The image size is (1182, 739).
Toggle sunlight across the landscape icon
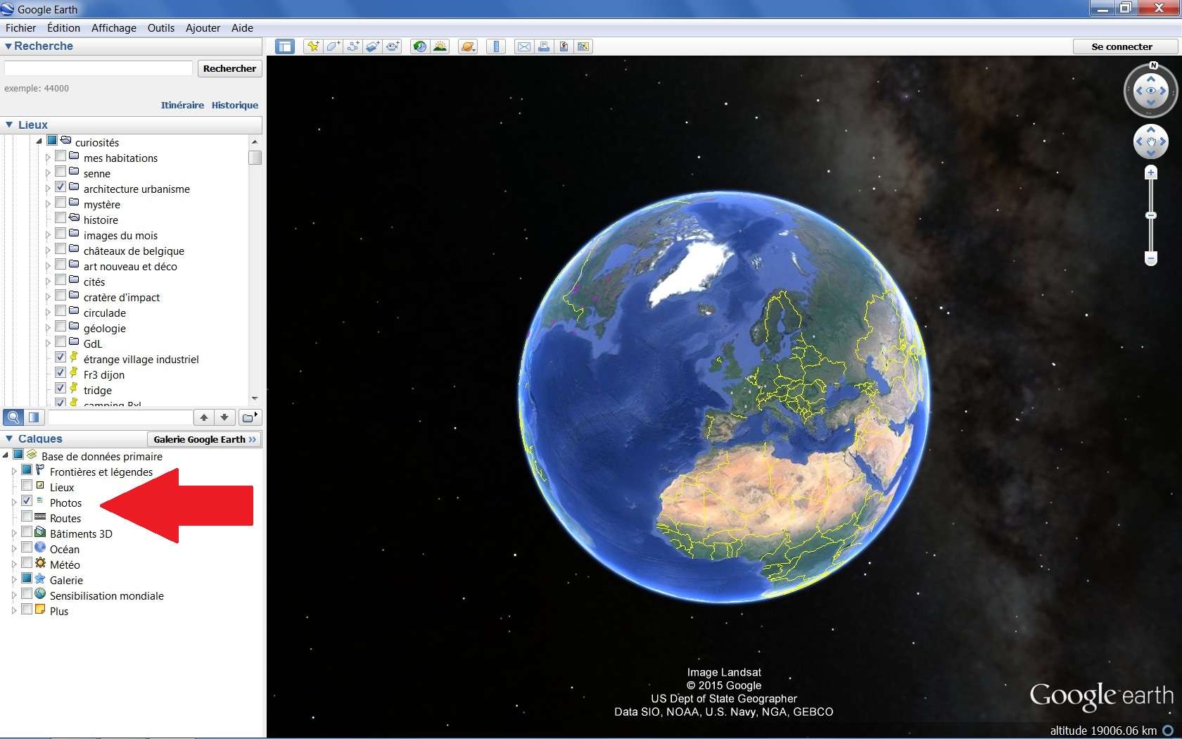click(440, 46)
